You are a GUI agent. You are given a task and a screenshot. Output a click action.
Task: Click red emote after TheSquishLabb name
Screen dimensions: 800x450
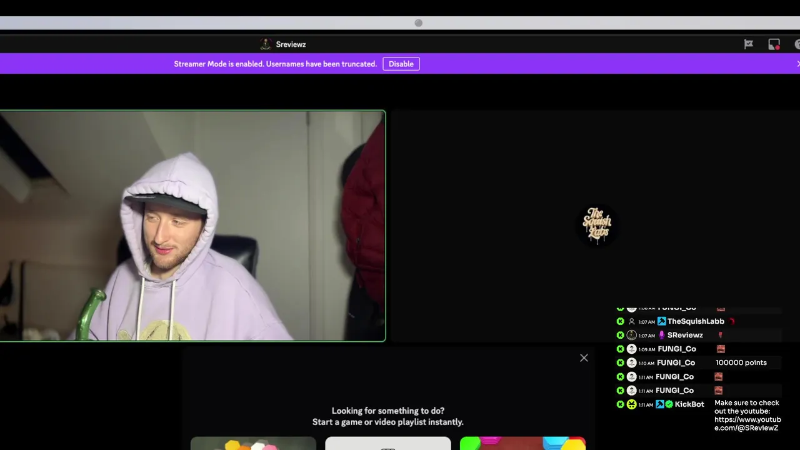732,321
